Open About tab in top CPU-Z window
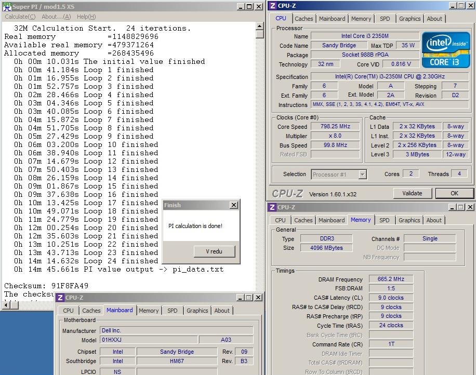This screenshot has width=476, height=375. (434, 19)
